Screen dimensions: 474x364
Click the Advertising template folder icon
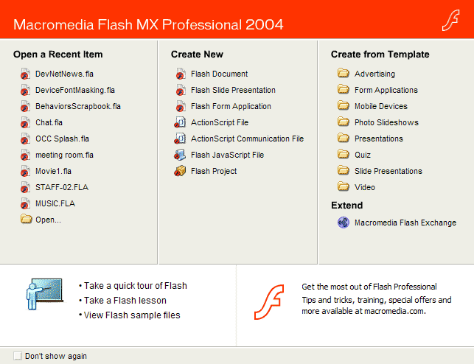click(x=343, y=73)
